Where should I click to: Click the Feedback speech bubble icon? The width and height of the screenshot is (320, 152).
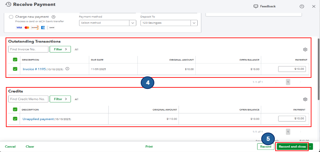point(256,7)
